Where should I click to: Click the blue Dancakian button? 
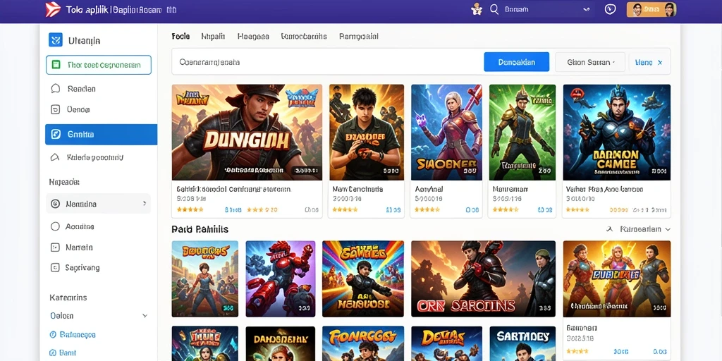pyautogui.click(x=517, y=62)
